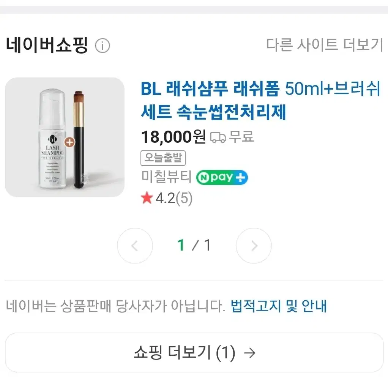Click the Npay plus badge icon
388x388 pixels.
tap(222, 177)
